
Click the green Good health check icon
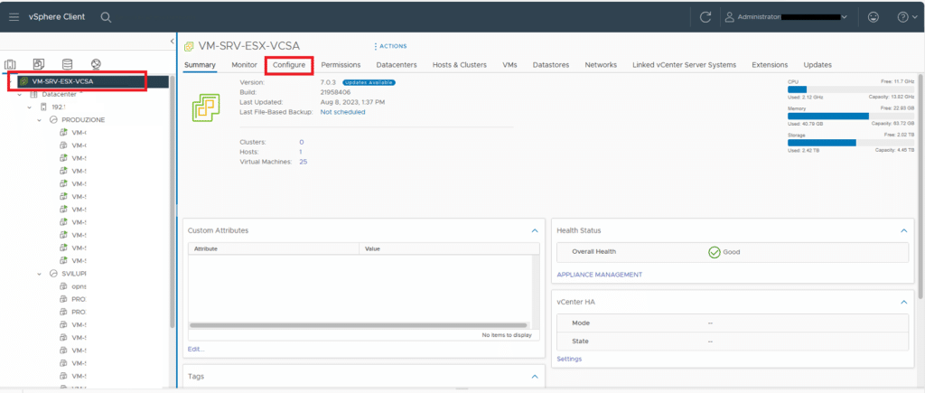[x=714, y=252]
